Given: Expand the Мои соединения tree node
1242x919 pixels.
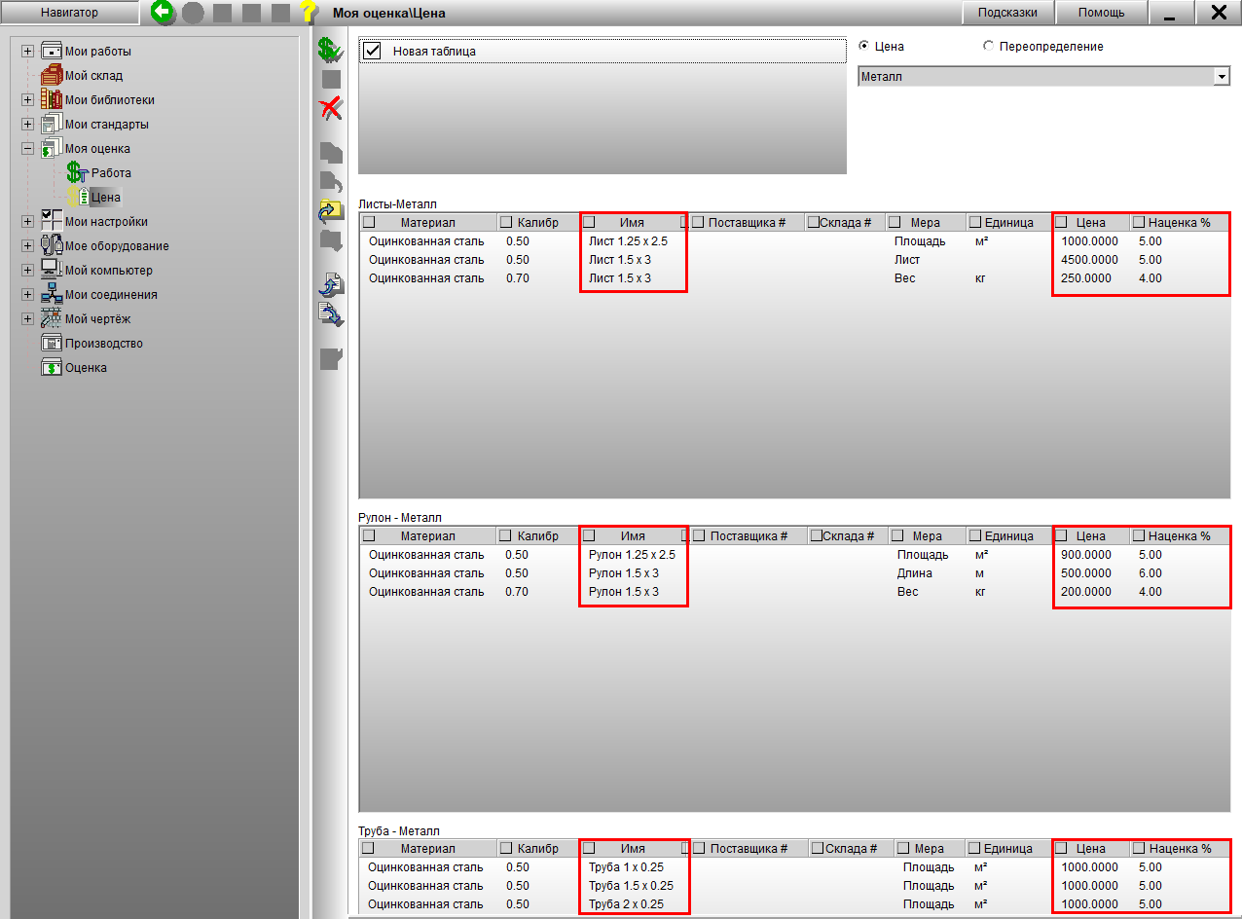Looking at the screenshot, I should 27,294.
